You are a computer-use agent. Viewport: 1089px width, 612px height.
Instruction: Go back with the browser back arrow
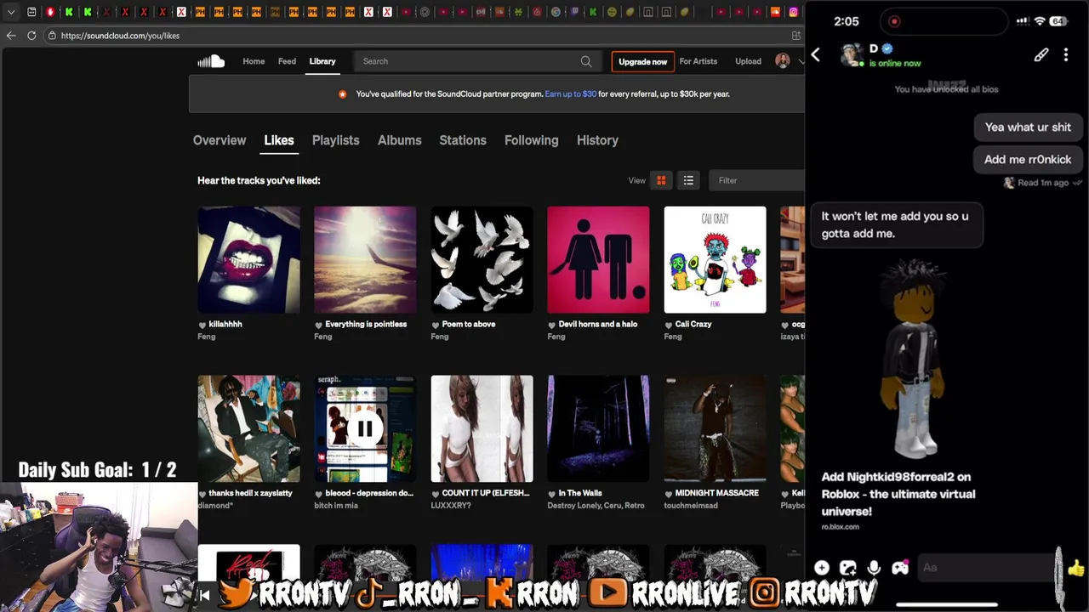point(11,36)
